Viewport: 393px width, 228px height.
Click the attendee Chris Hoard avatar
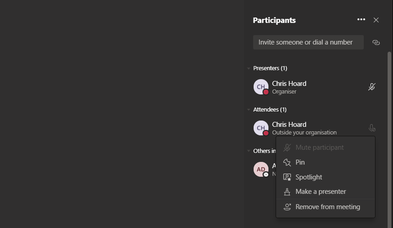(261, 128)
